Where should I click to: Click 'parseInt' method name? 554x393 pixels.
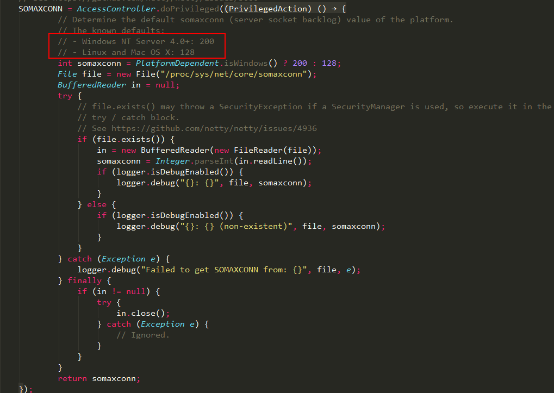click(x=214, y=161)
